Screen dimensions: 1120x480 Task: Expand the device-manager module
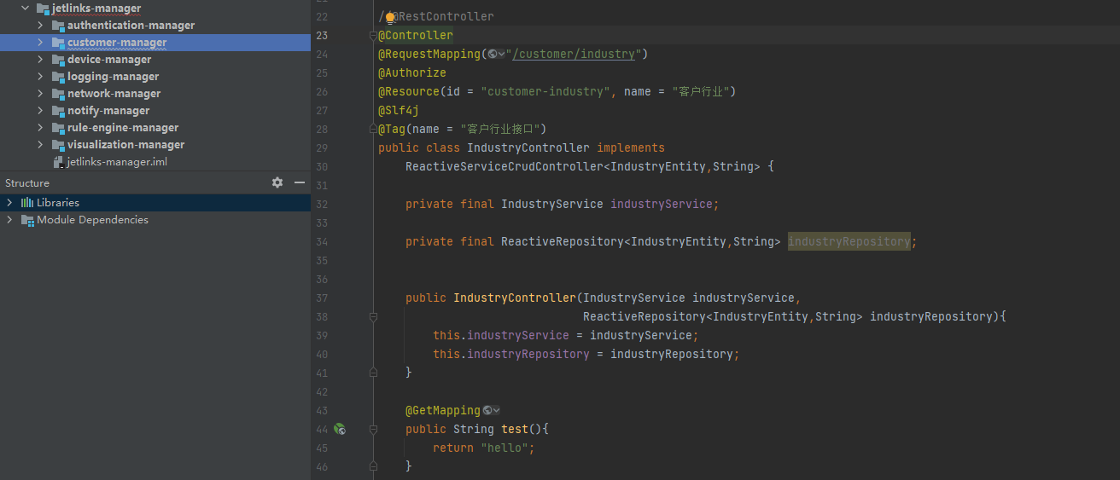coord(40,60)
